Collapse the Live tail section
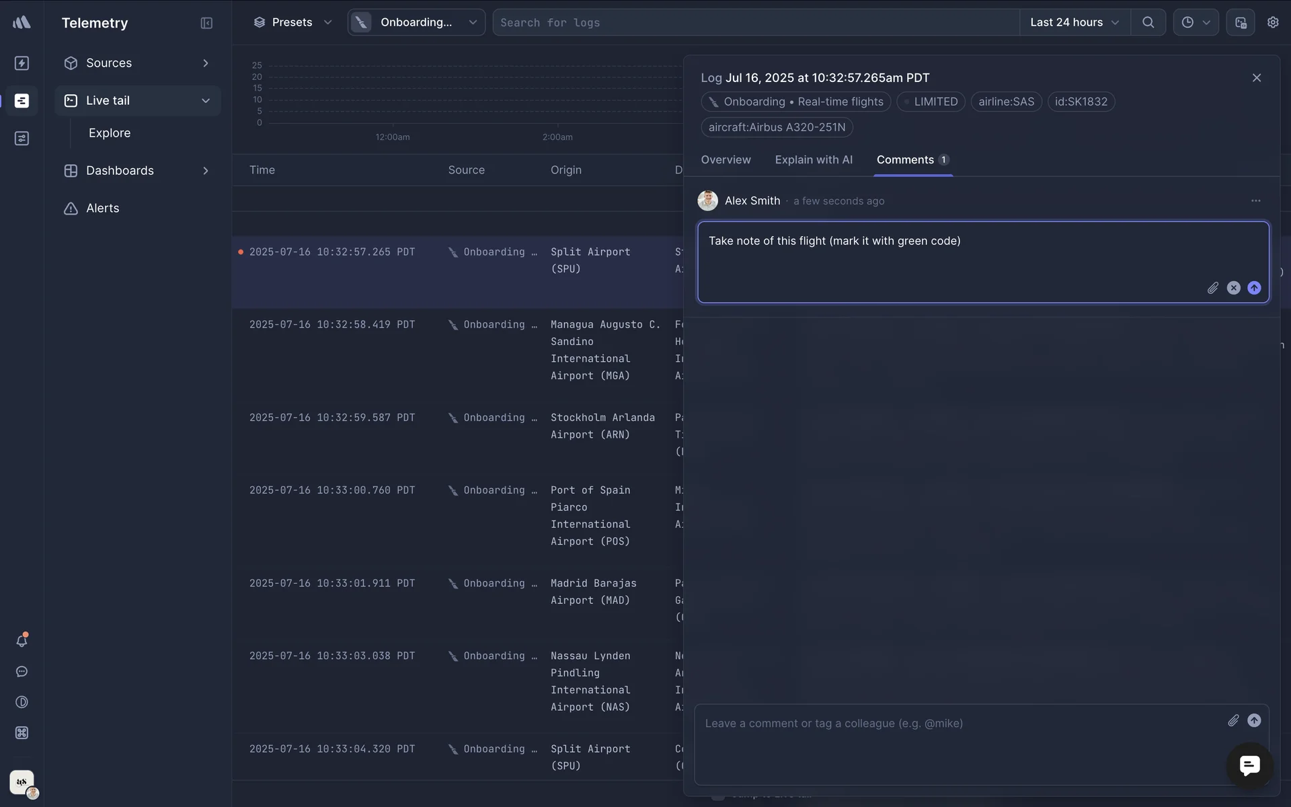Image resolution: width=1291 pixels, height=807 pixels. pyautogui.click(x=206, y=100)
